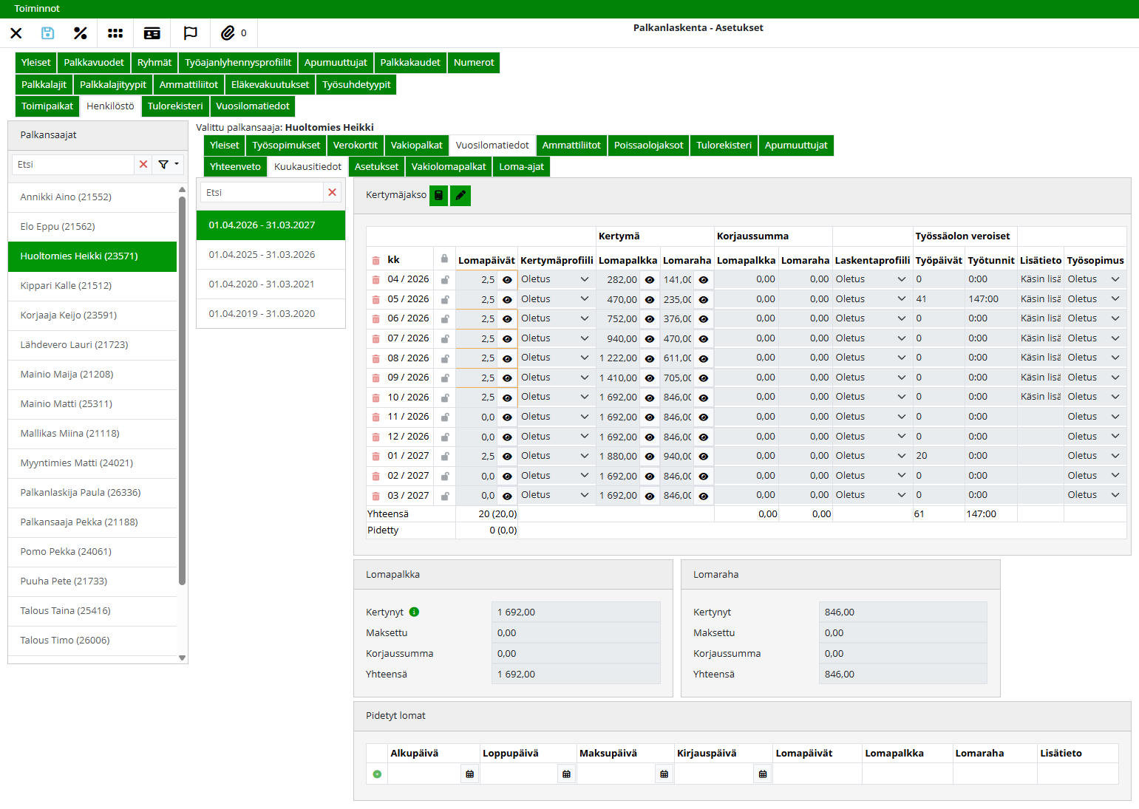The height and width of the screenshot is (809, 1139).
Task: Toggle Lomapalkka eye icon in row 07 / 2026
Action: pos(649,339)
